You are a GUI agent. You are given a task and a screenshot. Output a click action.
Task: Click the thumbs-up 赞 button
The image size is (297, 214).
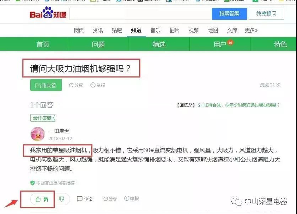point(42,199)
